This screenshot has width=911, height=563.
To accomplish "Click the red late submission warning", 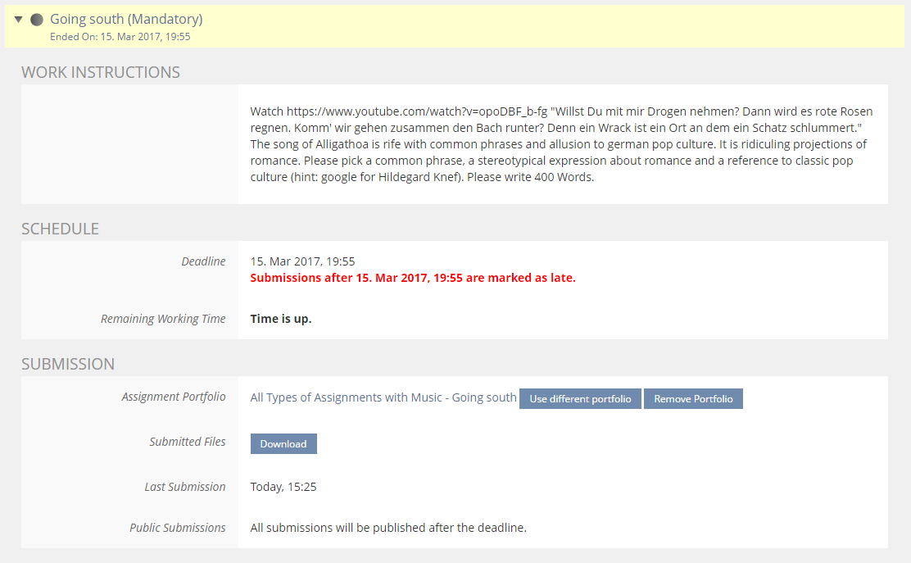I will [x=413, y=278].
